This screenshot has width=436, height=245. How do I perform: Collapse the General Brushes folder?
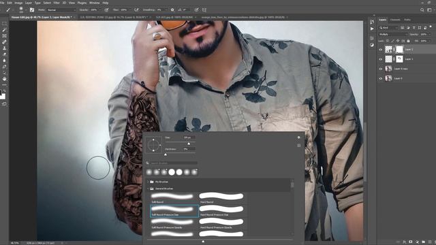(x=148, y=189)
